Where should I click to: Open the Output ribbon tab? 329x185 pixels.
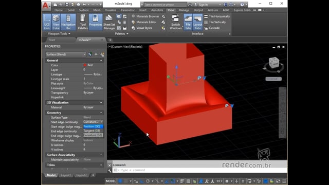click(x=198, y=10)
